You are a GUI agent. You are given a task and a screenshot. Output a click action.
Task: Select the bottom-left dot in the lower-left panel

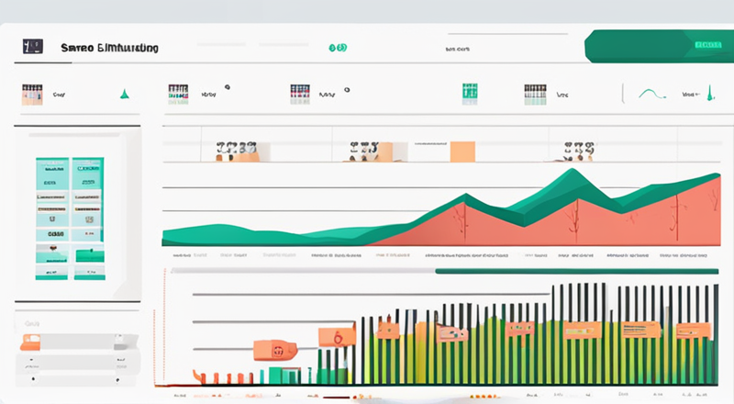point(33,378)
